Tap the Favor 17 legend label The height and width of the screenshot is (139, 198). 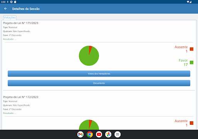pyautogui.click(x=183, y=63)
